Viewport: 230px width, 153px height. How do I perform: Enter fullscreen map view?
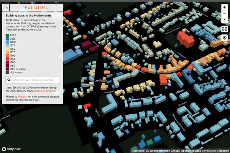pyautogui.click(x=224, y=29)
